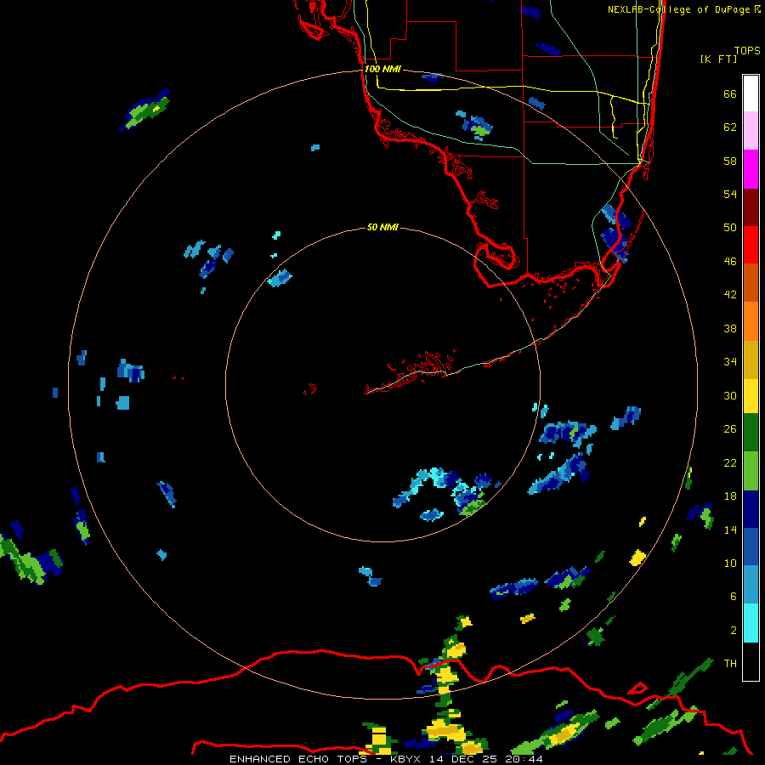Select the "58" scale value
The width and height of the screenshot is (765, 765).
point(730,161)
